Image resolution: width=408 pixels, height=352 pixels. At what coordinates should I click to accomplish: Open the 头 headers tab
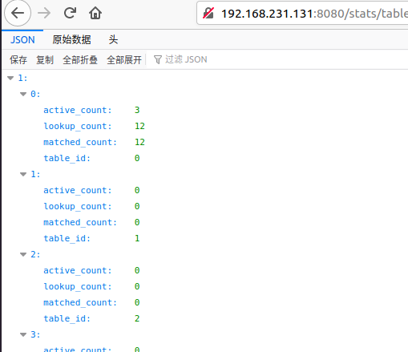[113, 40]
